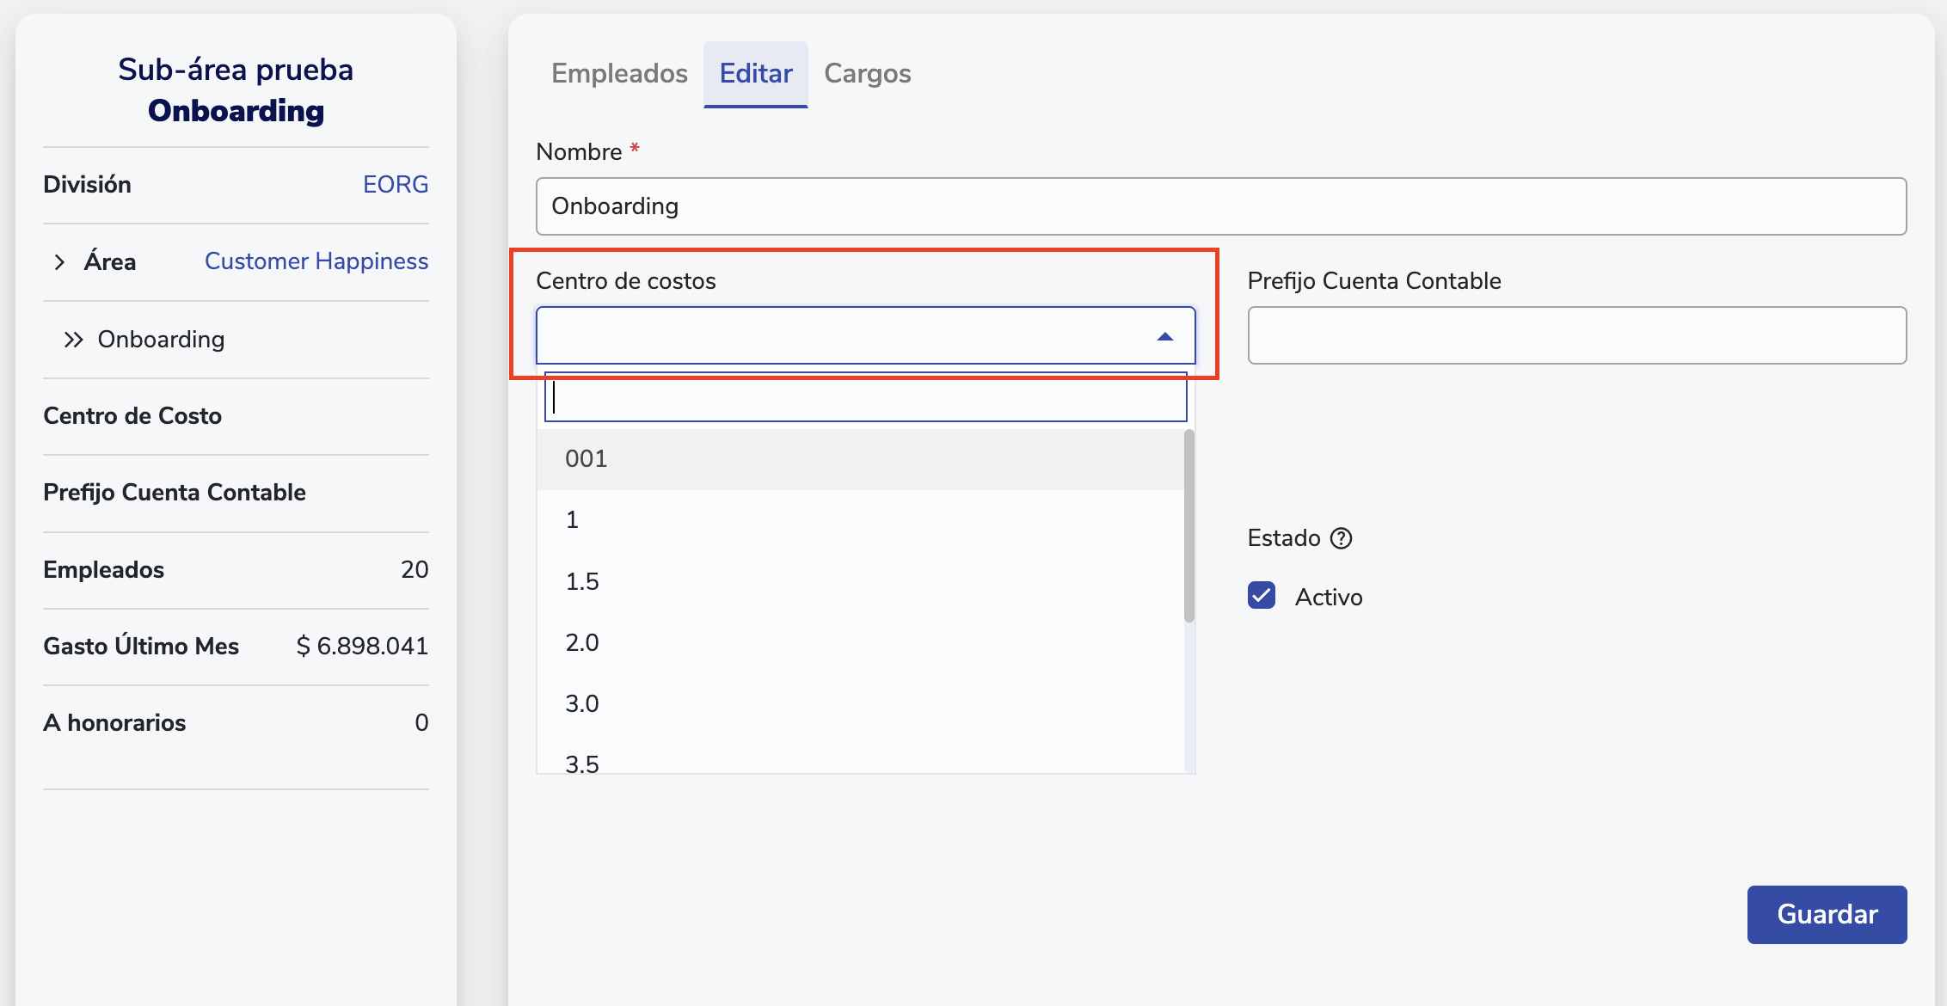Viewport: 1947px width, 1006px height.
Task: Open the EORG division link
Action: (x=395, y=185)
